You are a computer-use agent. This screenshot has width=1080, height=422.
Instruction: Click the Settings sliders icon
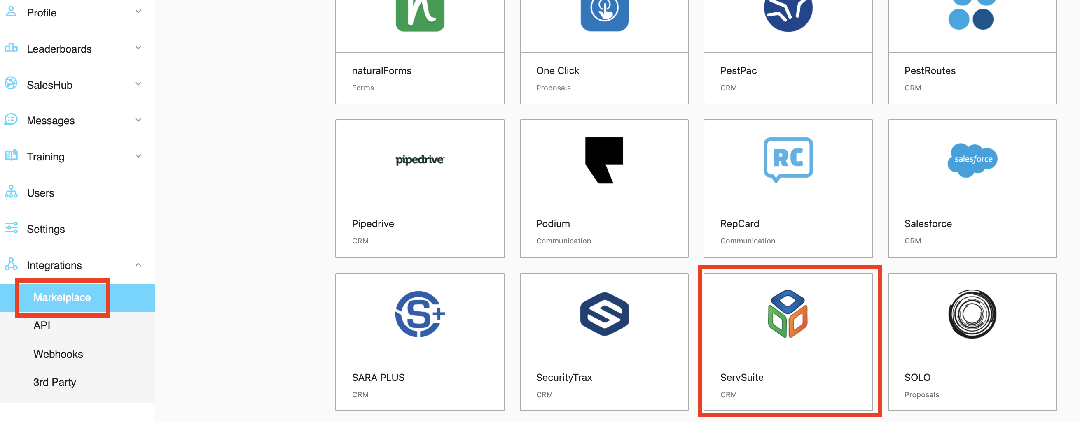[x=11, y=228]
